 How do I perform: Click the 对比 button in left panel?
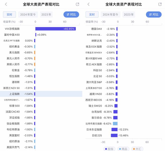coord(71,14)
